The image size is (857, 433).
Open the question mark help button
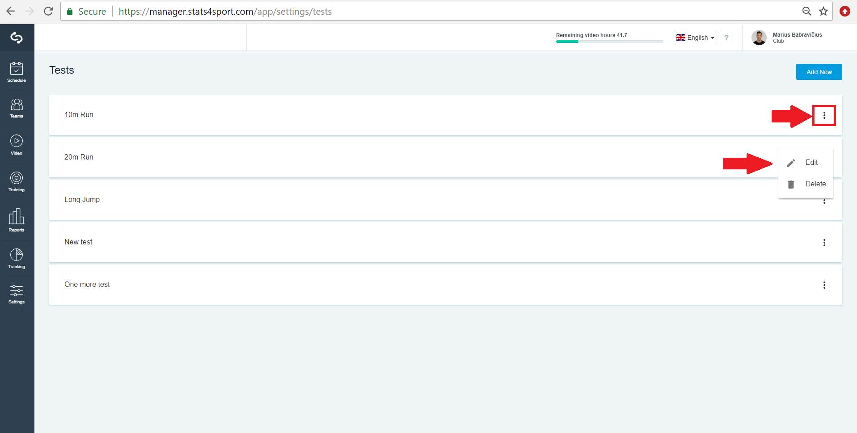point(726,38)
